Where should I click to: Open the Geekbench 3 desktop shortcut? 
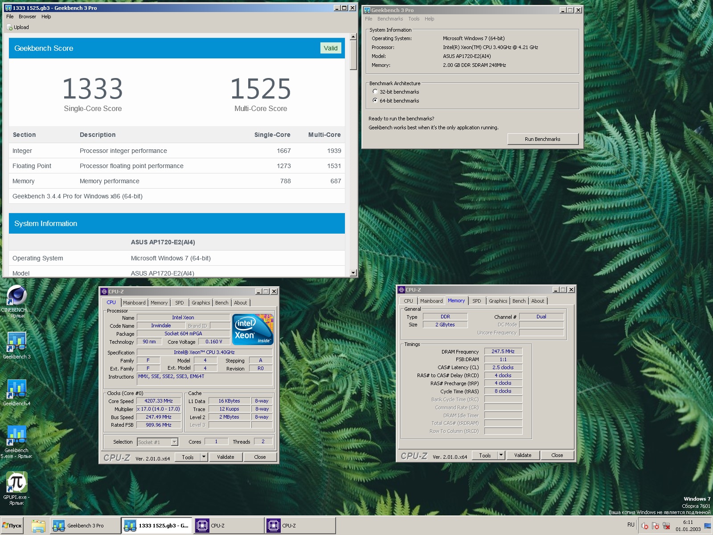pyautogui.click(x=16, y=346)
